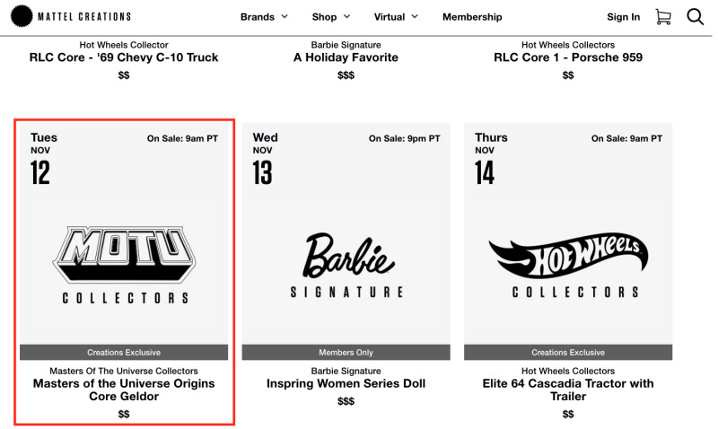Open RLC Core '69 Chevy C-10 Truck
The height and width of the screenshot is (429, 718).
tap(124, 57)
